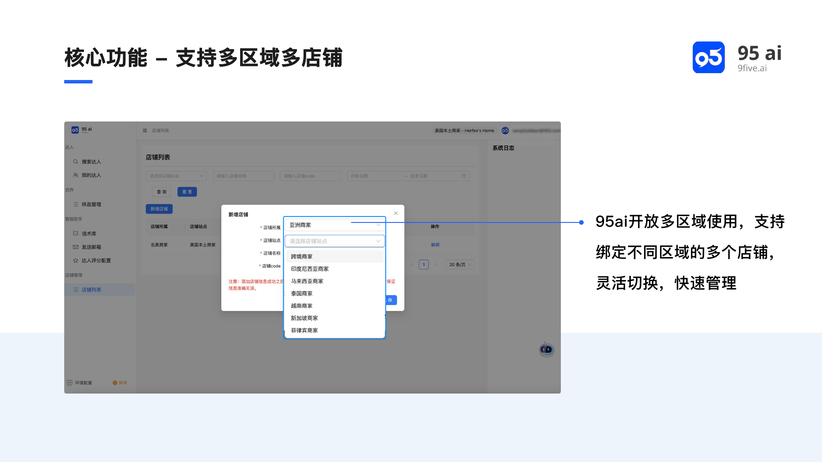
Task: Choose 新加坡商家 from the dropdown list
Action: [335, 318]
